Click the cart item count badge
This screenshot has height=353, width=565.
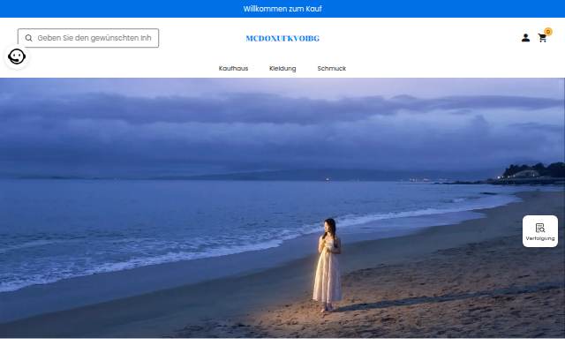[548, 32]
